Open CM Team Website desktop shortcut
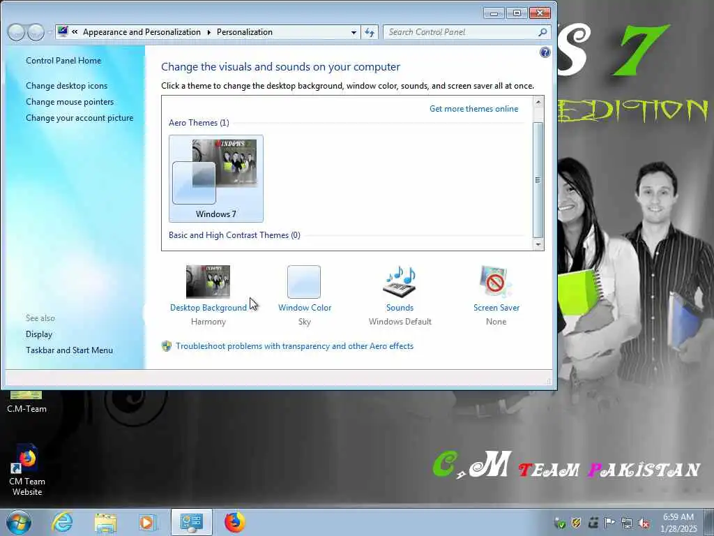The image size is (714, 536). tap(27, 470)
